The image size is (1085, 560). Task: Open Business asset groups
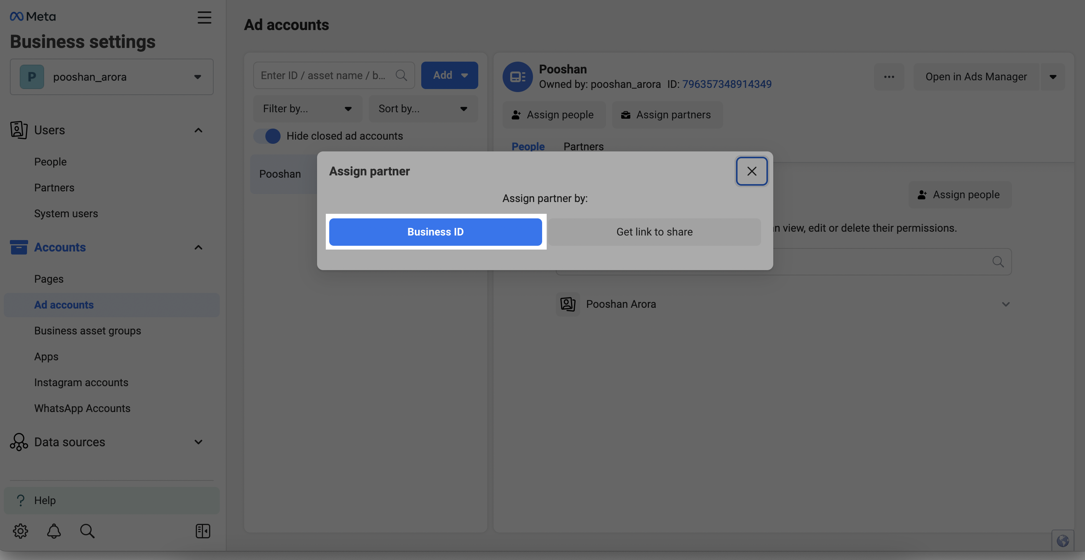coord(87,331)
